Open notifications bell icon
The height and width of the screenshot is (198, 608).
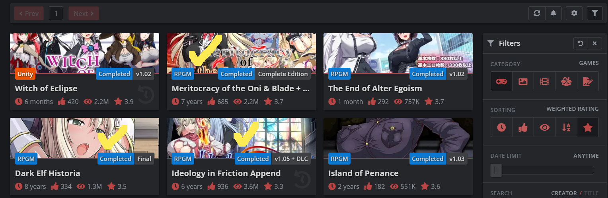553,13
